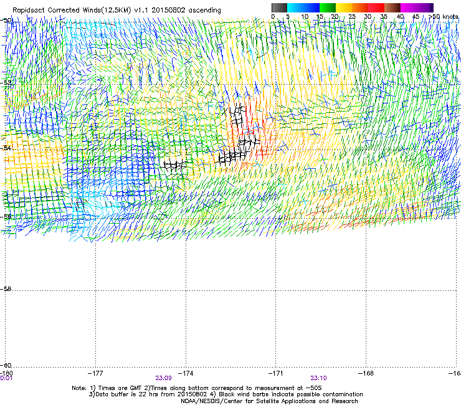Screen dimensions: 461x405
Task: Click the '-168' longitude axis label
Action: [x=366, y=373]
